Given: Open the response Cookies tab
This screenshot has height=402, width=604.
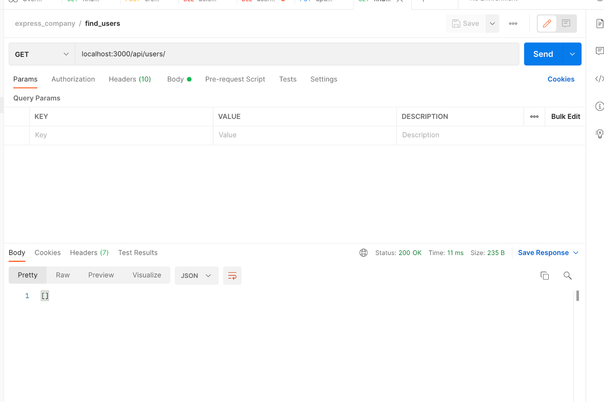Looking at the screenshot, I should (47, 253).
